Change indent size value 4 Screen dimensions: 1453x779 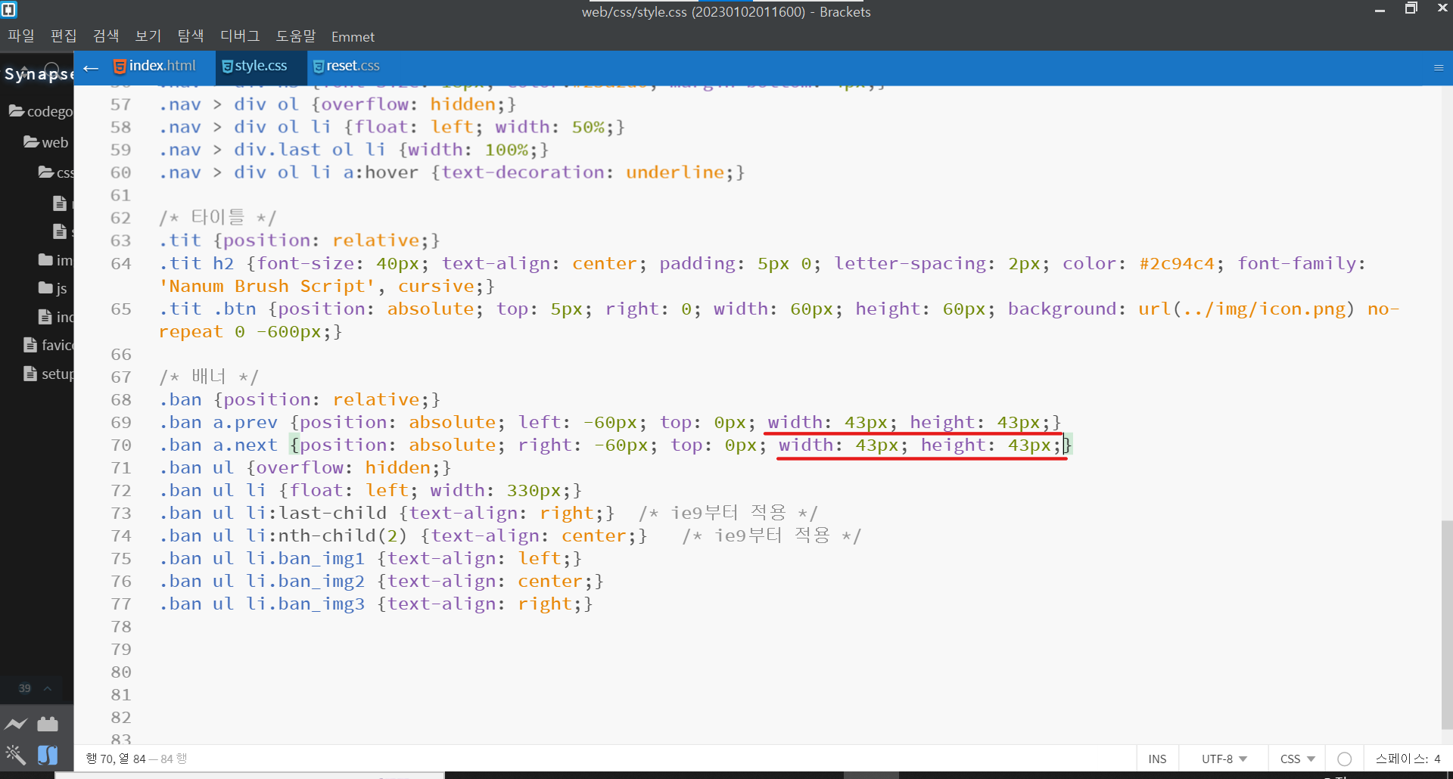[1437, 759]
